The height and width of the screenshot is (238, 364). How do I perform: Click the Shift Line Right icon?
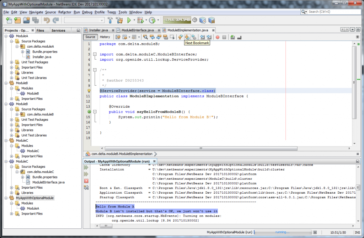point(209,37)
